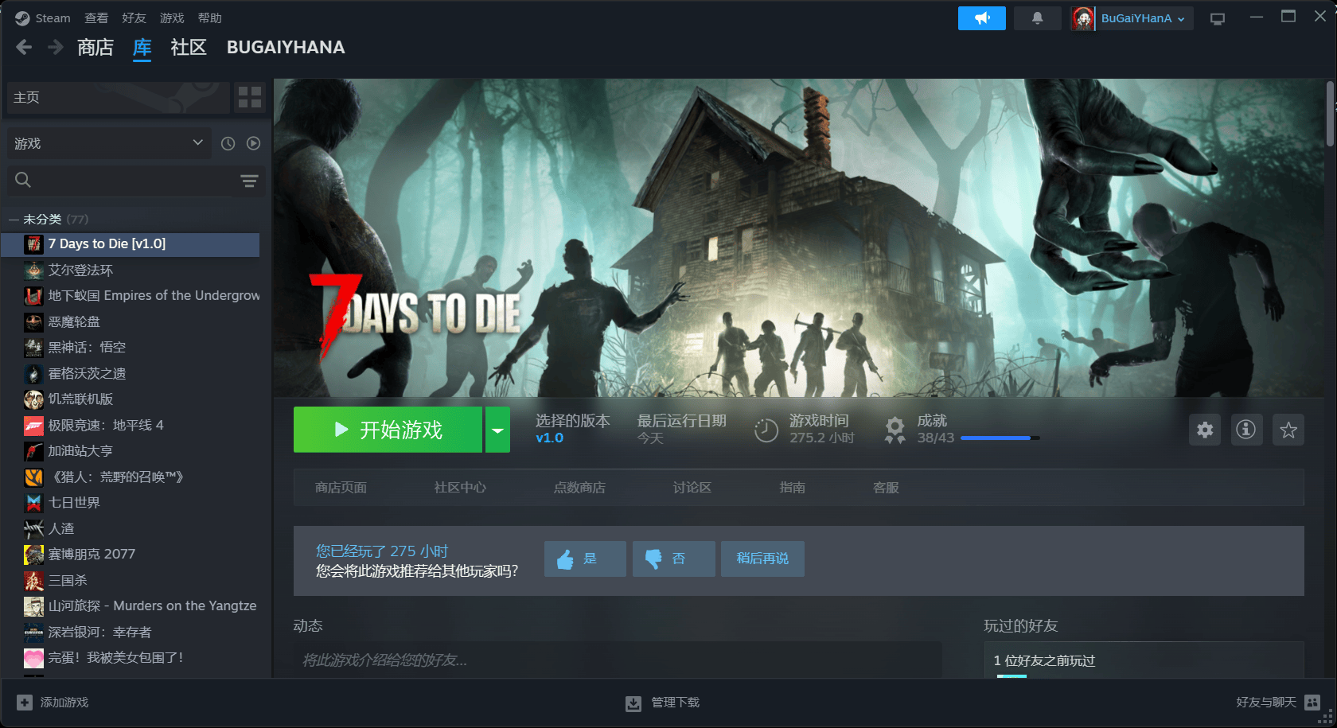
Task: Select 饥荒联机版 in the game list
Action: pos(131,399)
